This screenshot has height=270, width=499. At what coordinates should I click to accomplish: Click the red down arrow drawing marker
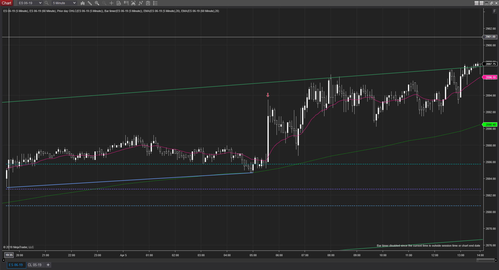pyautogui.click(x=268, y=95)
